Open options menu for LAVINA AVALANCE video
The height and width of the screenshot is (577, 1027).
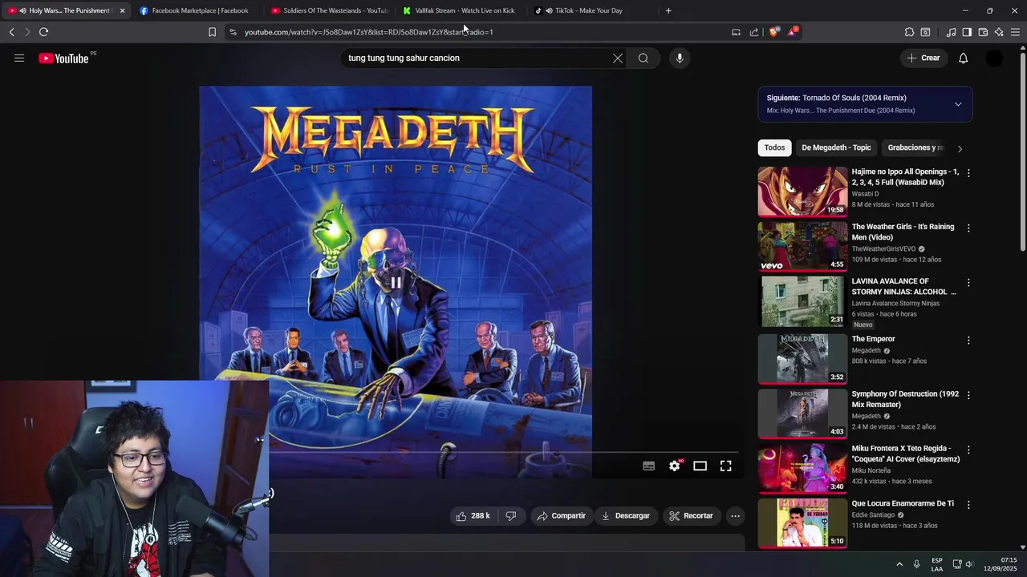pos(968,283)
